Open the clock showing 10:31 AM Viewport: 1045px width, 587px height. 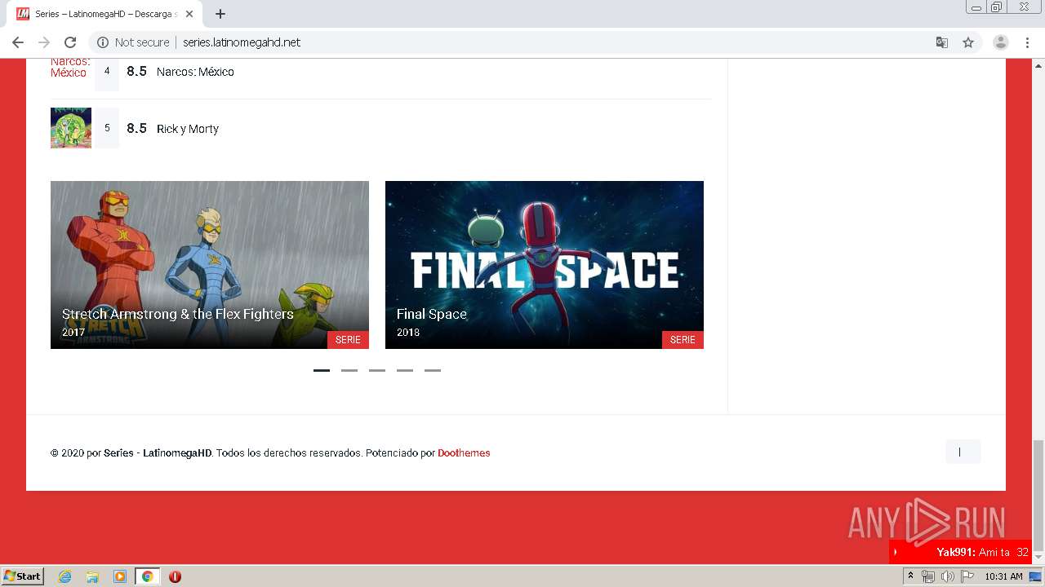(x=1003, y=576)
